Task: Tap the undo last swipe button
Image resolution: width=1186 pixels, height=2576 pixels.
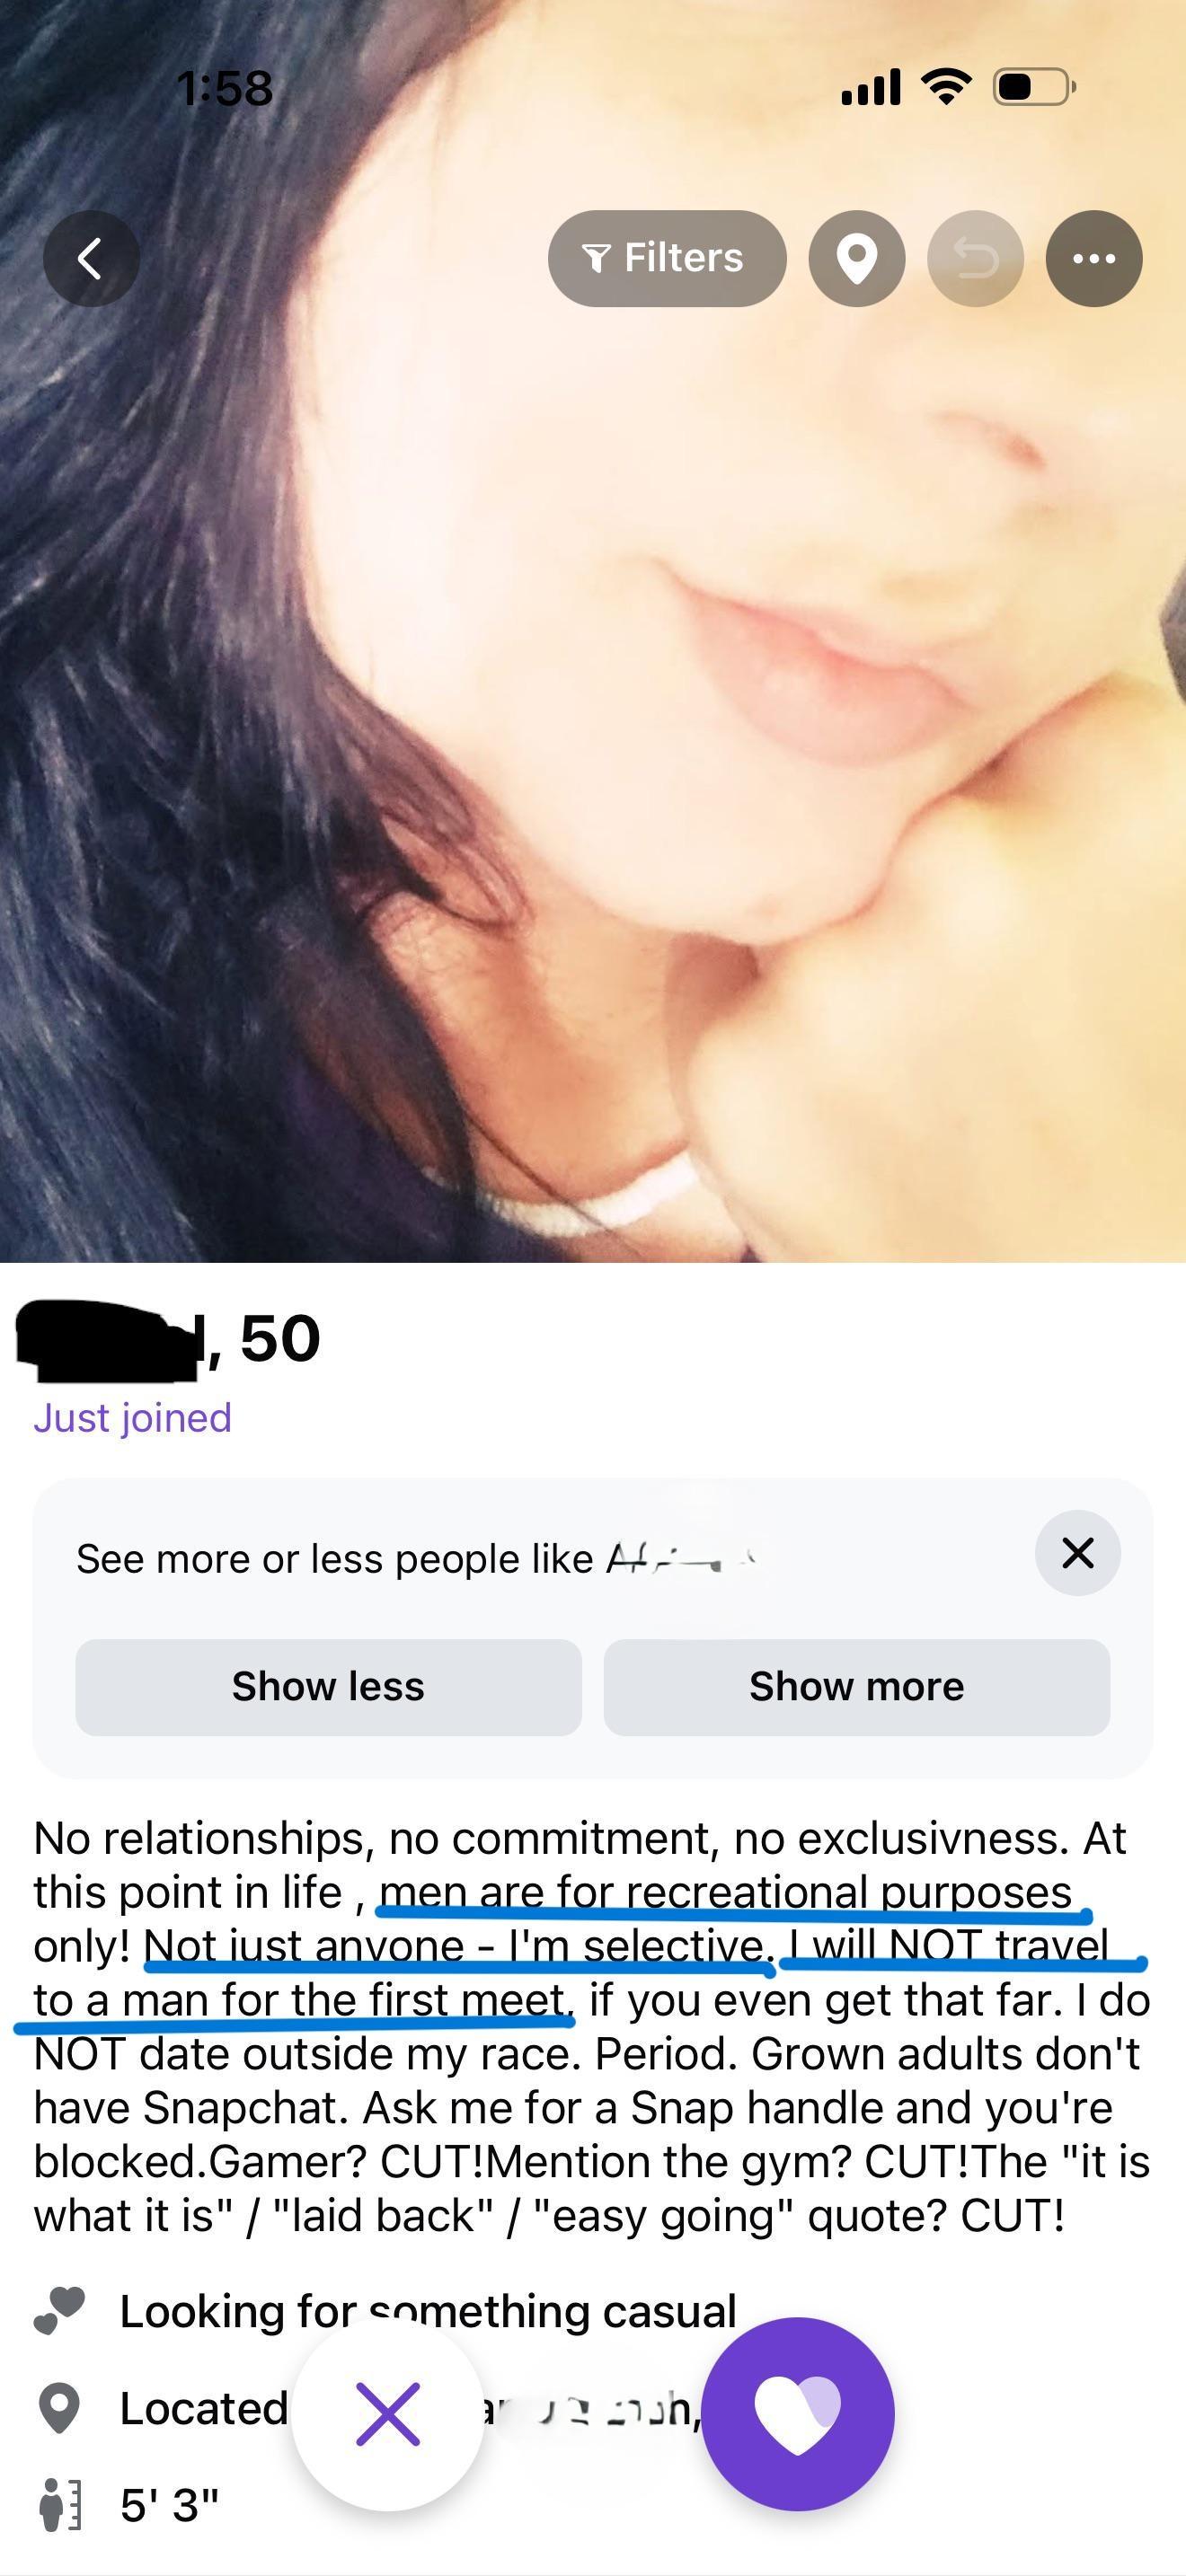Action: tap(976, 258)
